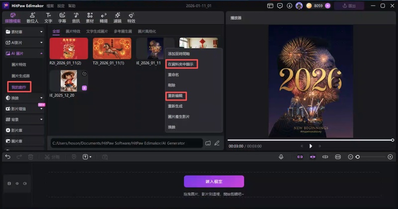Click the 匯入檔案 import button
The width and height of the screenshot is (398, 209).
point(214,181)
